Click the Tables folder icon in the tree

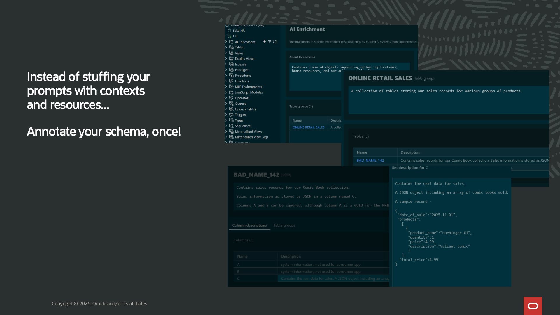[231, 48]
